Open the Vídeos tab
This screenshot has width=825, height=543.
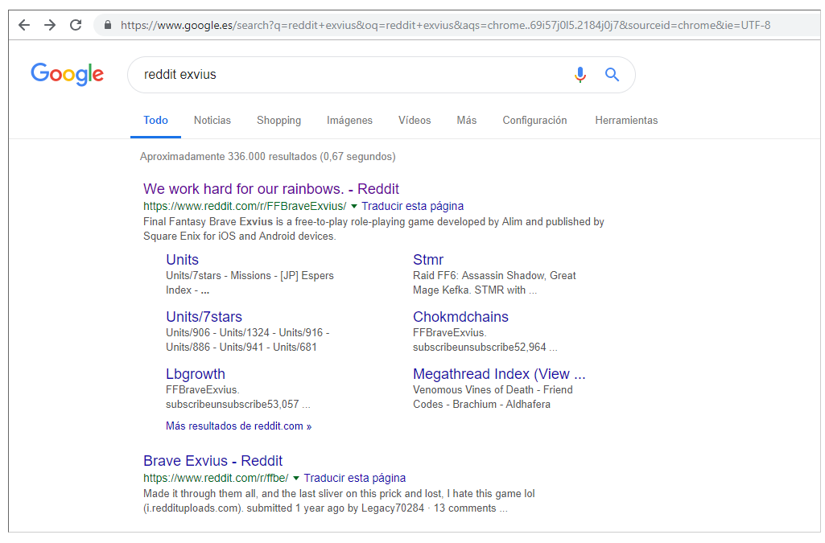point(415,121)
